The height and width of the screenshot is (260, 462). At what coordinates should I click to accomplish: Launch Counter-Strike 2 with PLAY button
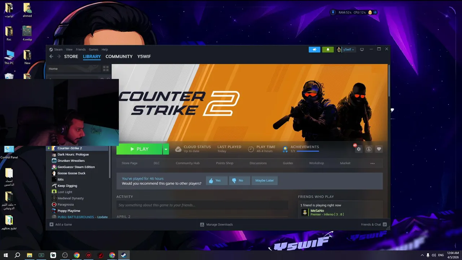[x=139, y=149]
